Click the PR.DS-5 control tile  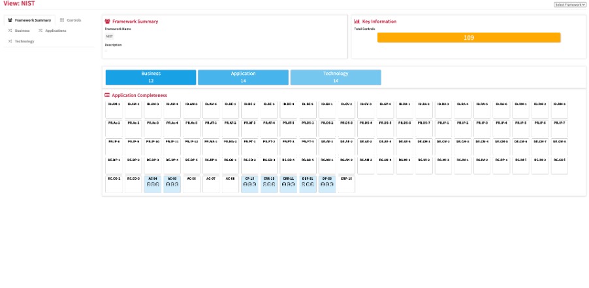point(385,128)
